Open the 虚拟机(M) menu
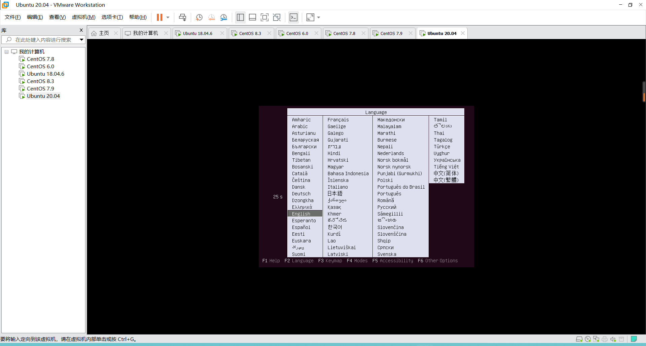This screenshot has width=646, height=346. pos(84,17)
